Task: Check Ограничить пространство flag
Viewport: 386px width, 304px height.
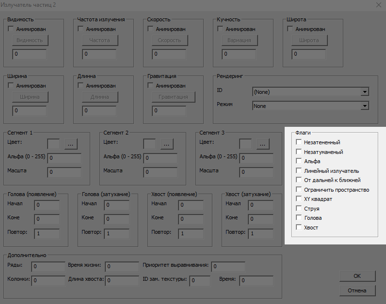Action: (299, 189)
